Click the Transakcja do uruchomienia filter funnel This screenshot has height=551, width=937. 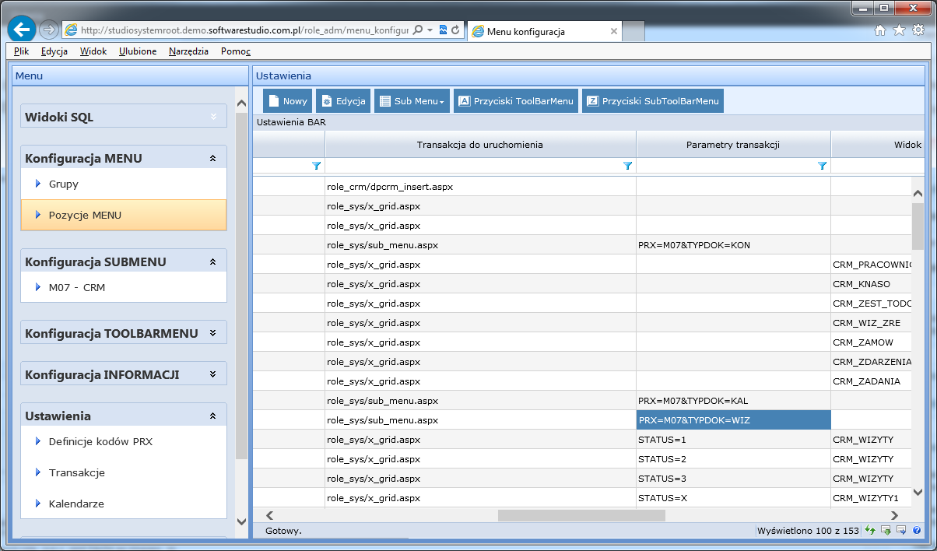pos(627,166)
